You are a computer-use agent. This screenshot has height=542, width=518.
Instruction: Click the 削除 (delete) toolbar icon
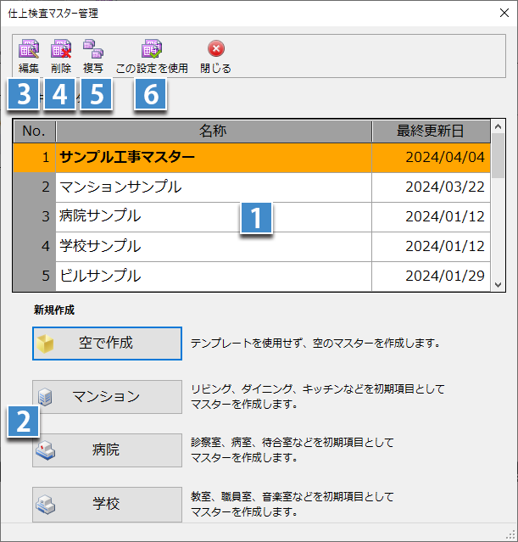click(x=61, y=48)
